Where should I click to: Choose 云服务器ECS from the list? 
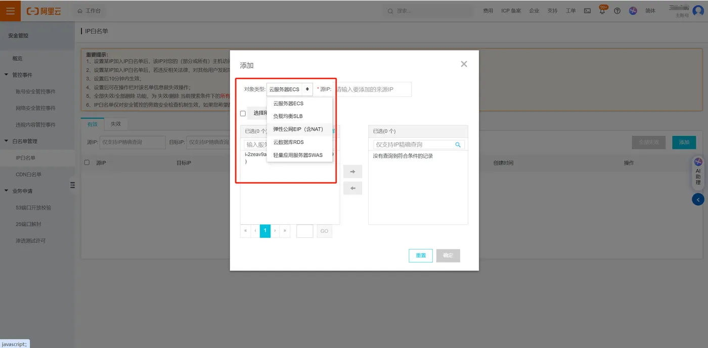click(x=299, y=103)
